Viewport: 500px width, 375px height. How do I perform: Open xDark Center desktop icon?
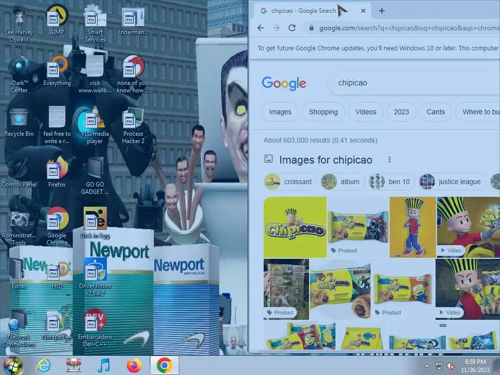coord(19,74)
